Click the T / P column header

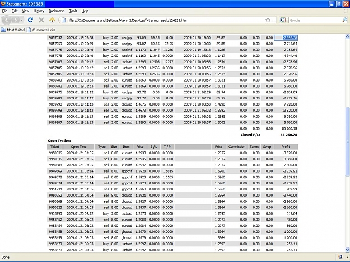coord(167,147)
